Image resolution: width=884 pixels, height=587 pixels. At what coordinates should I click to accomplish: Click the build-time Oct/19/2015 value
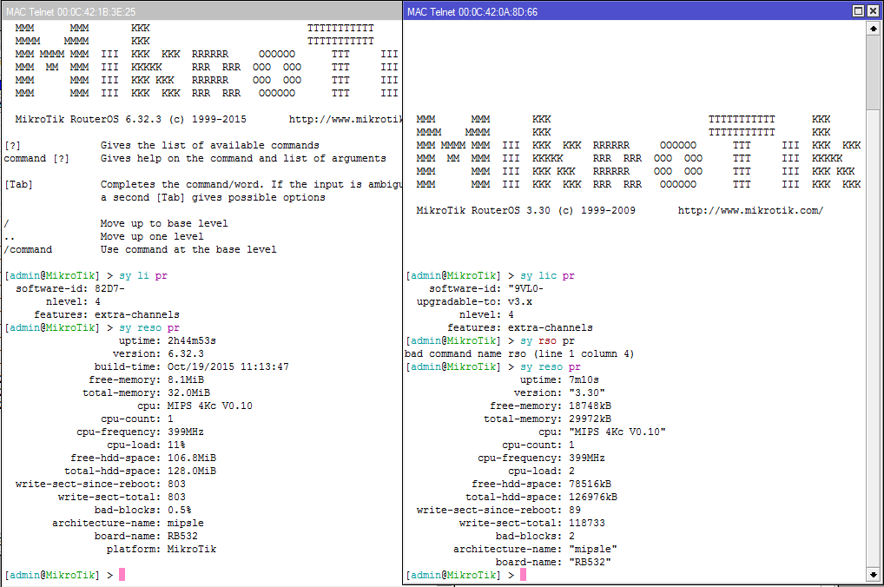click(x=228, y=366)
